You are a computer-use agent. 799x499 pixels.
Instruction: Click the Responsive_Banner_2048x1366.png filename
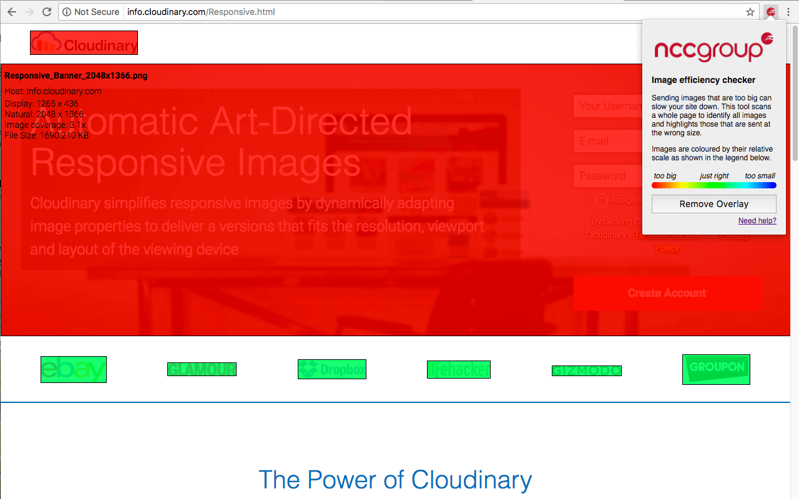click(x=76, y=75)
